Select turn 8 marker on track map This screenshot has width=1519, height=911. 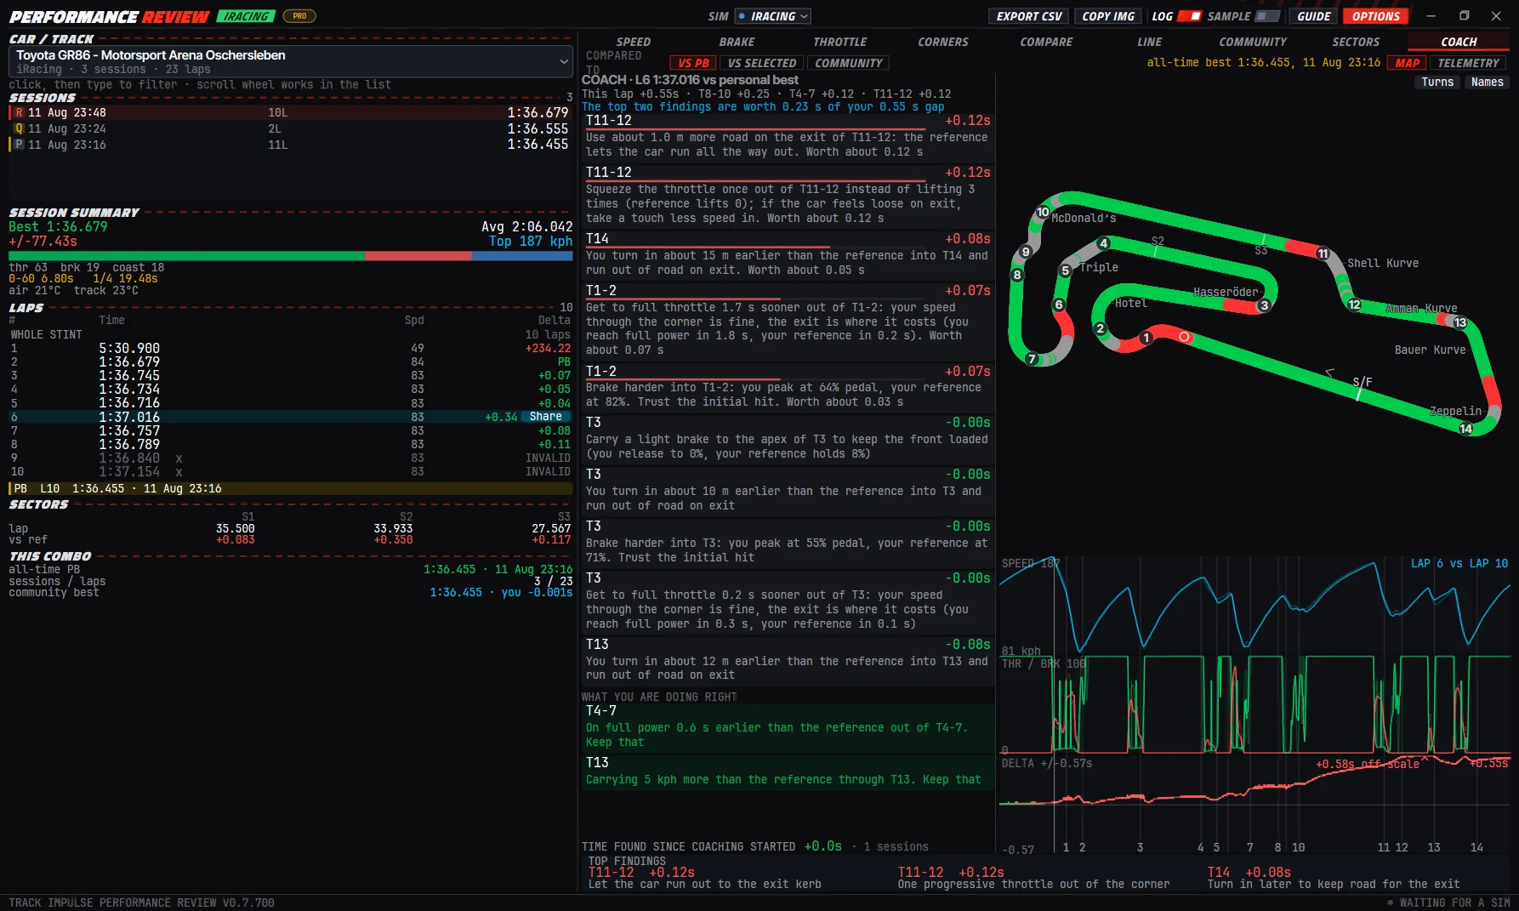coord(1017,275)
